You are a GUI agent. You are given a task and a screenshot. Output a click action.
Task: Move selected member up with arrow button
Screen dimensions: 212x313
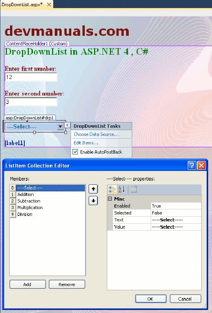(x=93, y=189)
